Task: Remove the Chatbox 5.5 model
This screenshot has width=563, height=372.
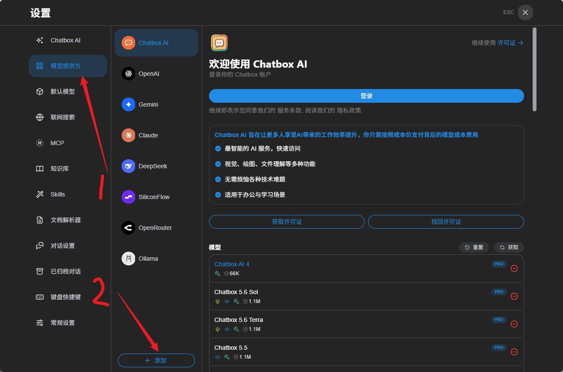Action: [x=514, y=352]
